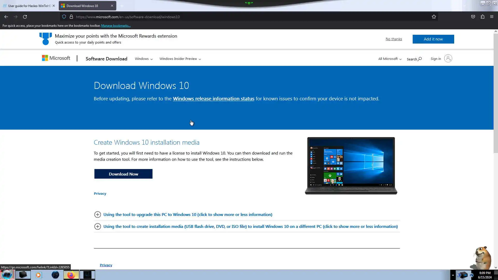Open the Firefox hamburger application menu
This screenshot has height=280, width=498.
coord(492,17)
